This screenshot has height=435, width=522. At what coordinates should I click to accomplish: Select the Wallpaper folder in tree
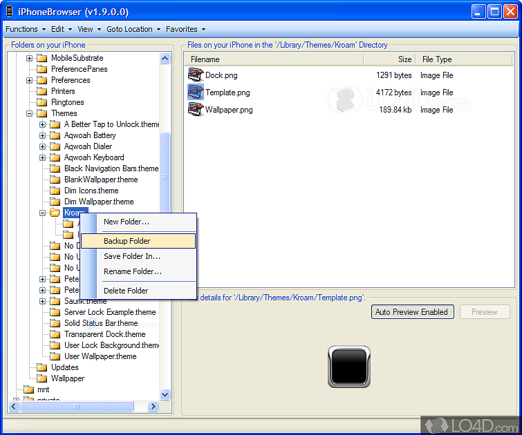pyautogui.click(x=68, y=378)
